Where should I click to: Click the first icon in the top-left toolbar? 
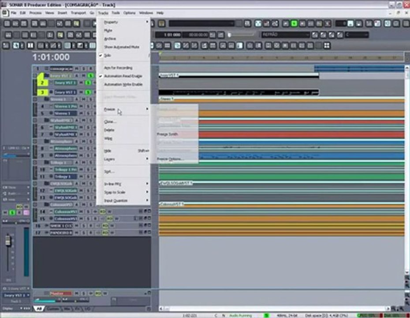coord(7,23)
